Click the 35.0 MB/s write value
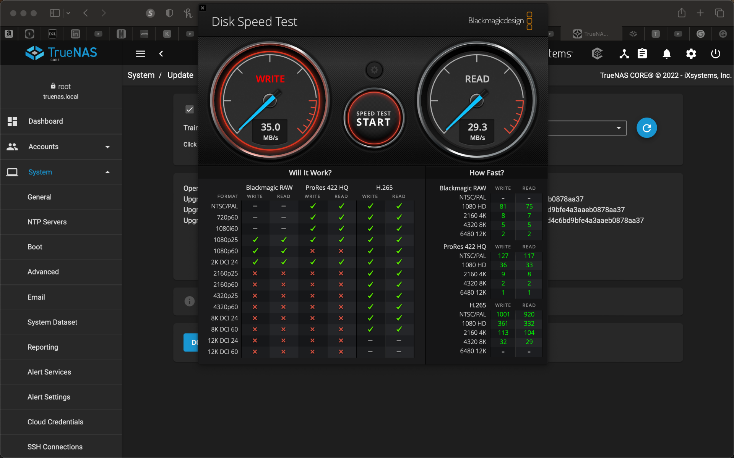734x458 pixels. [x=270, y=132]
